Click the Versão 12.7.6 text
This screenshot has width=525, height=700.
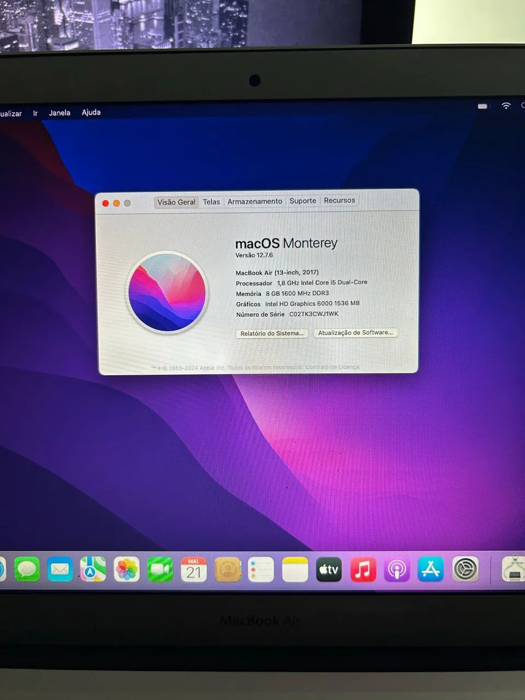click(254, 255)
